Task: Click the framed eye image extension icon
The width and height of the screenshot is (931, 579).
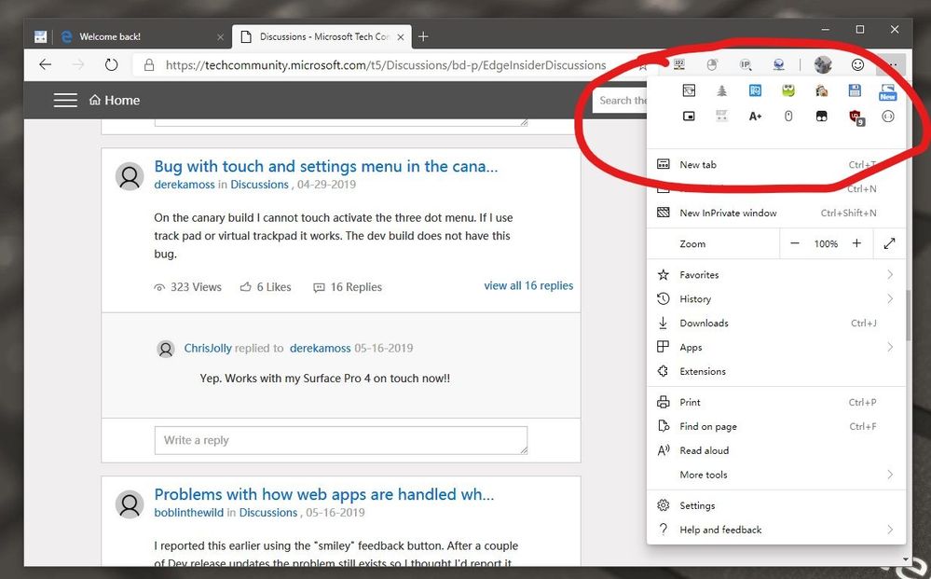Action: coord(689,90)
